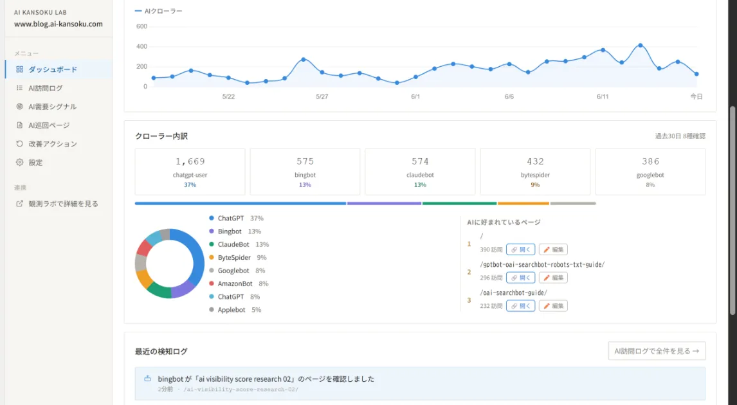Click the AI訪問ログ list icon
This screenshot has height=405, width=737.
[19, 88]
